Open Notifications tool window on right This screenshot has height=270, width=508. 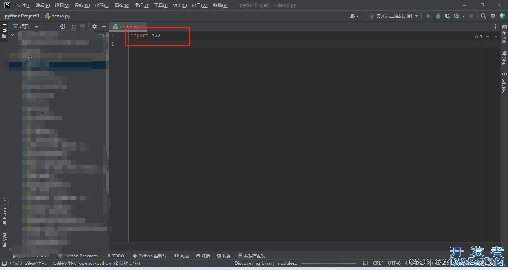[504, 58]
